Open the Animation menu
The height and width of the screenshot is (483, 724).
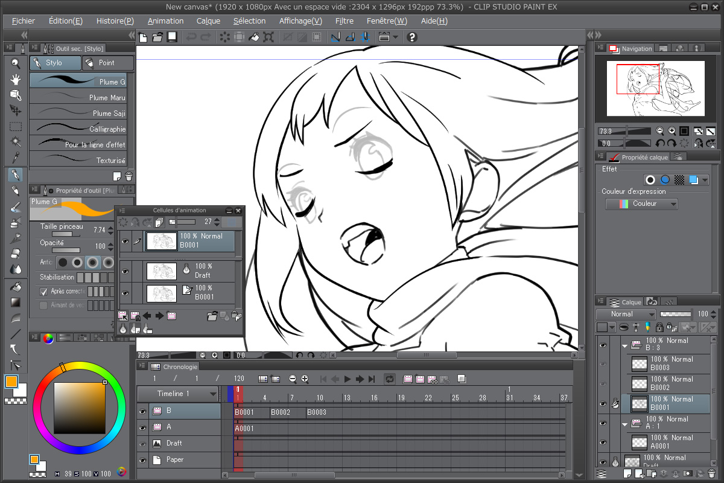click(x=165, y=21)
